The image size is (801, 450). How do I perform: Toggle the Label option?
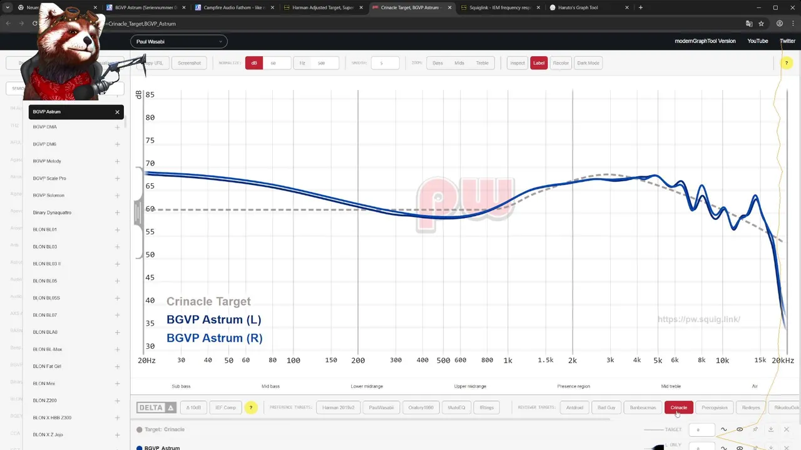tap(539, 63)
